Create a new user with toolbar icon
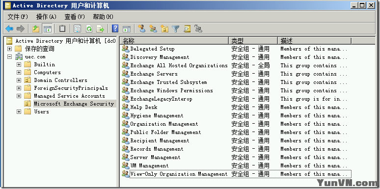The width and height of the screenshot is (380, 189). click(142, 29)
